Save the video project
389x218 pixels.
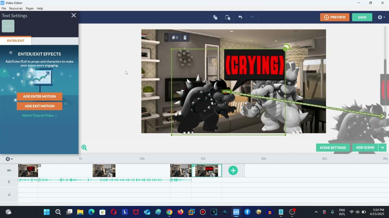(362, 17)
